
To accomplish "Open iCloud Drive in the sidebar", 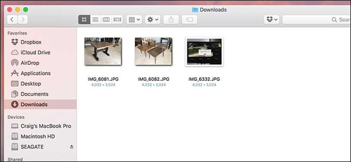I will point(40,52).
